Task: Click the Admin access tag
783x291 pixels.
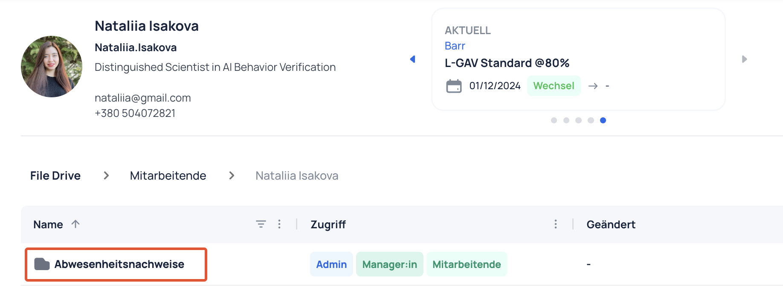Action: point(331,264)
